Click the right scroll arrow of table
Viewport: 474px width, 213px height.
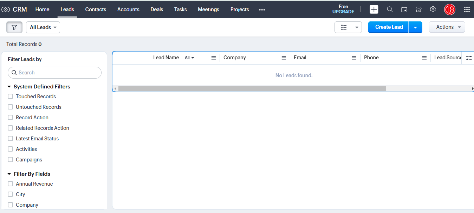coord(472,89)
